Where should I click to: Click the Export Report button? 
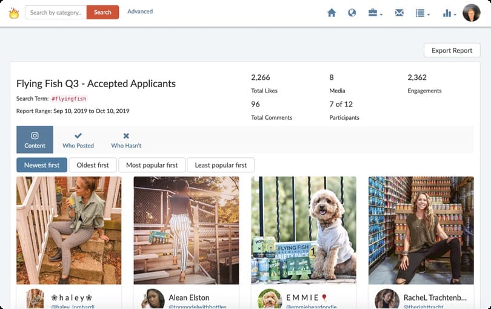pyautogui.click(x=452, y=51)
